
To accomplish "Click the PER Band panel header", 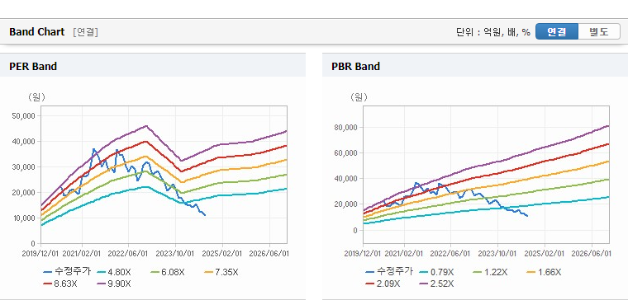I will [153, 66].
